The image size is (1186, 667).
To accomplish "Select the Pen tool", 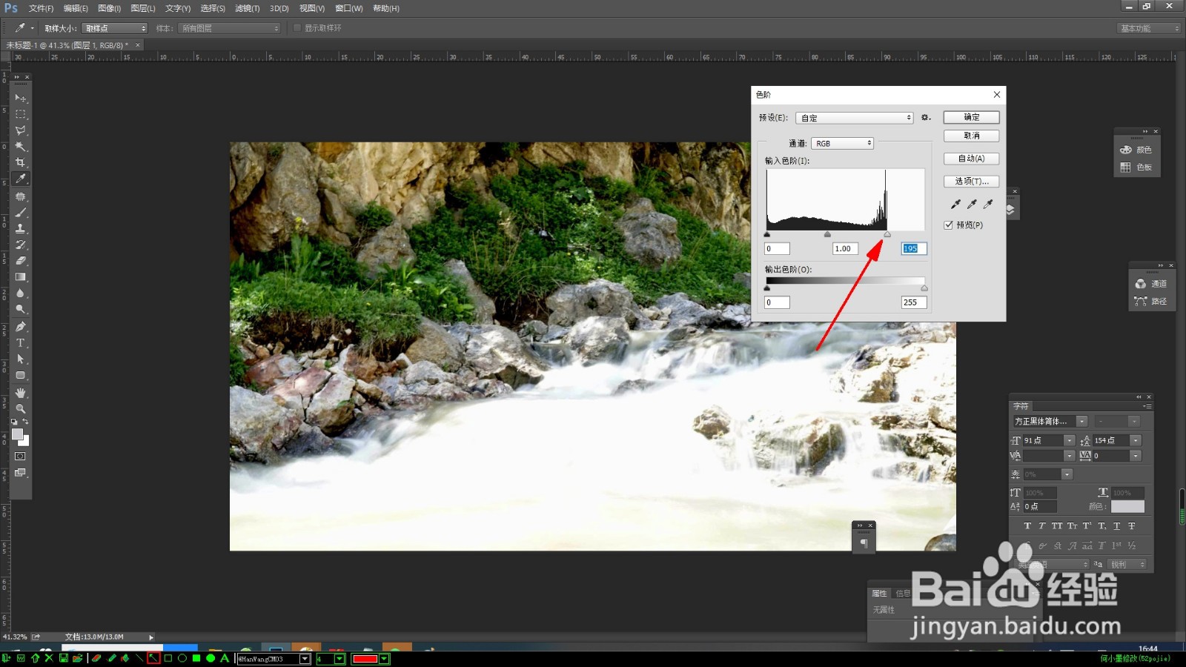I will coord(21,327).
